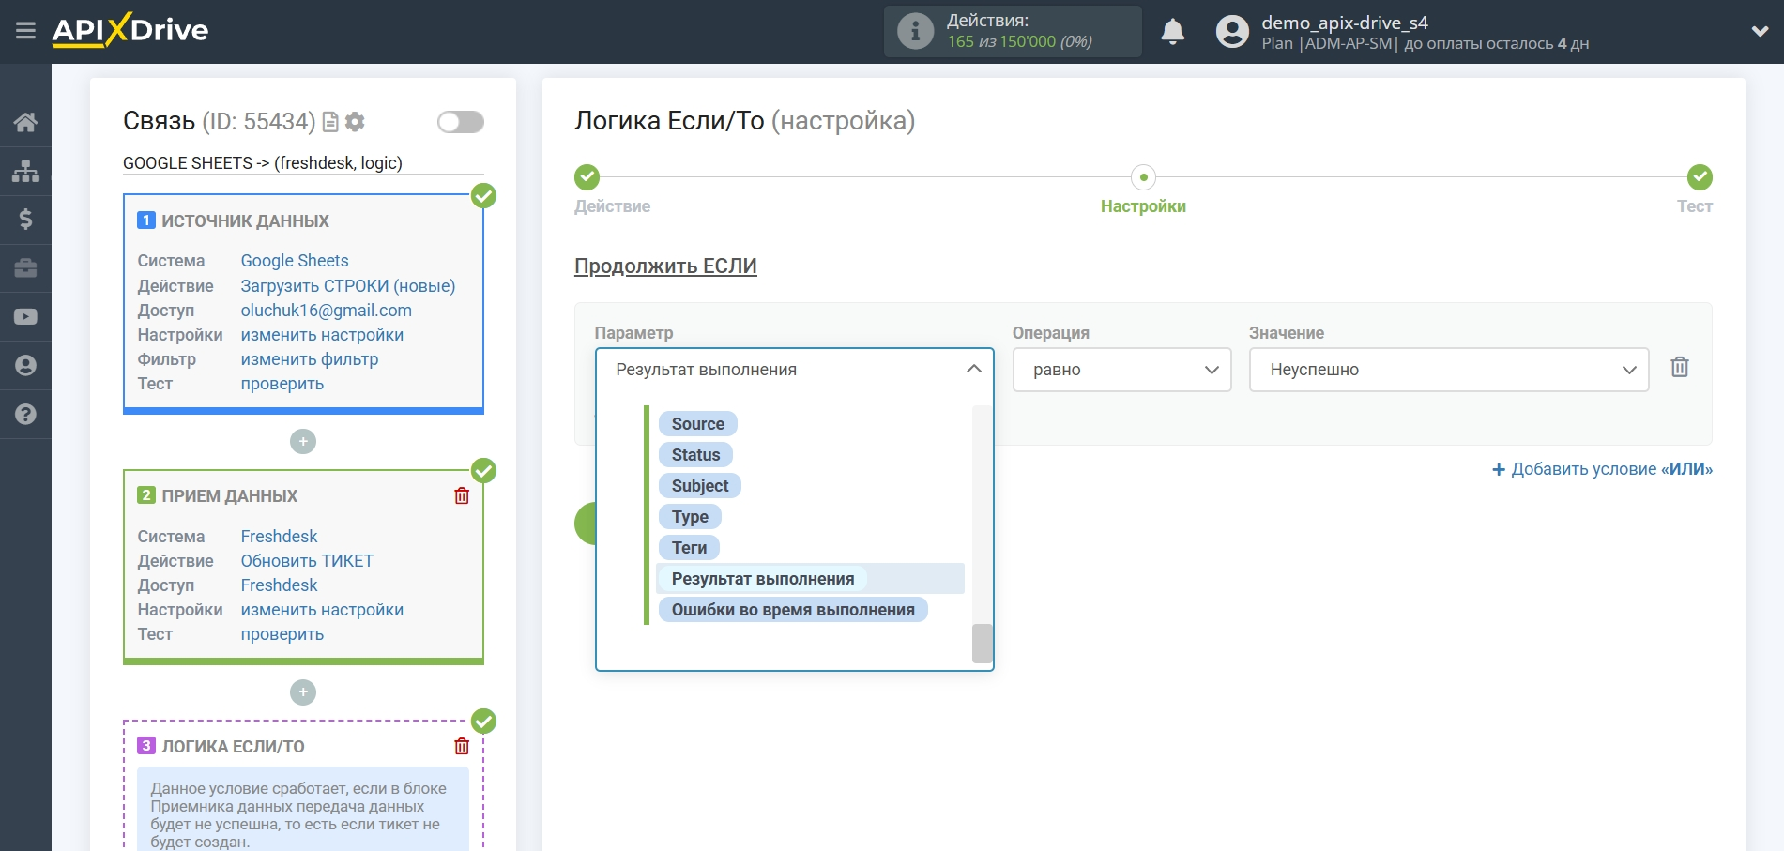Go to Тест step

tap(1700, 177)
